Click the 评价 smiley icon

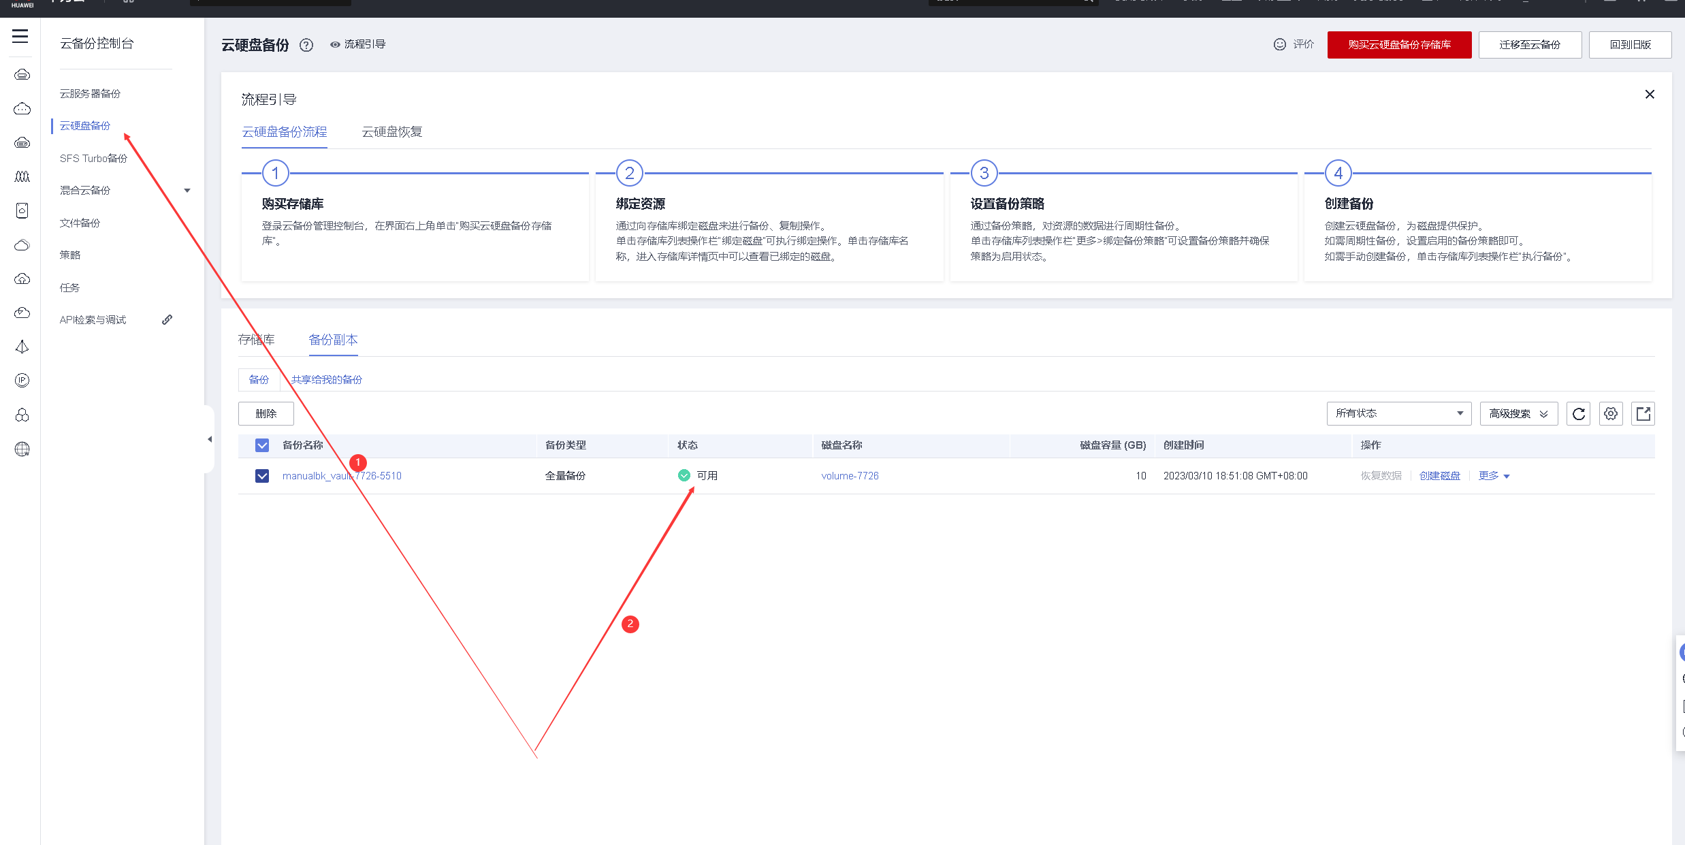[x=1279, y=44]
